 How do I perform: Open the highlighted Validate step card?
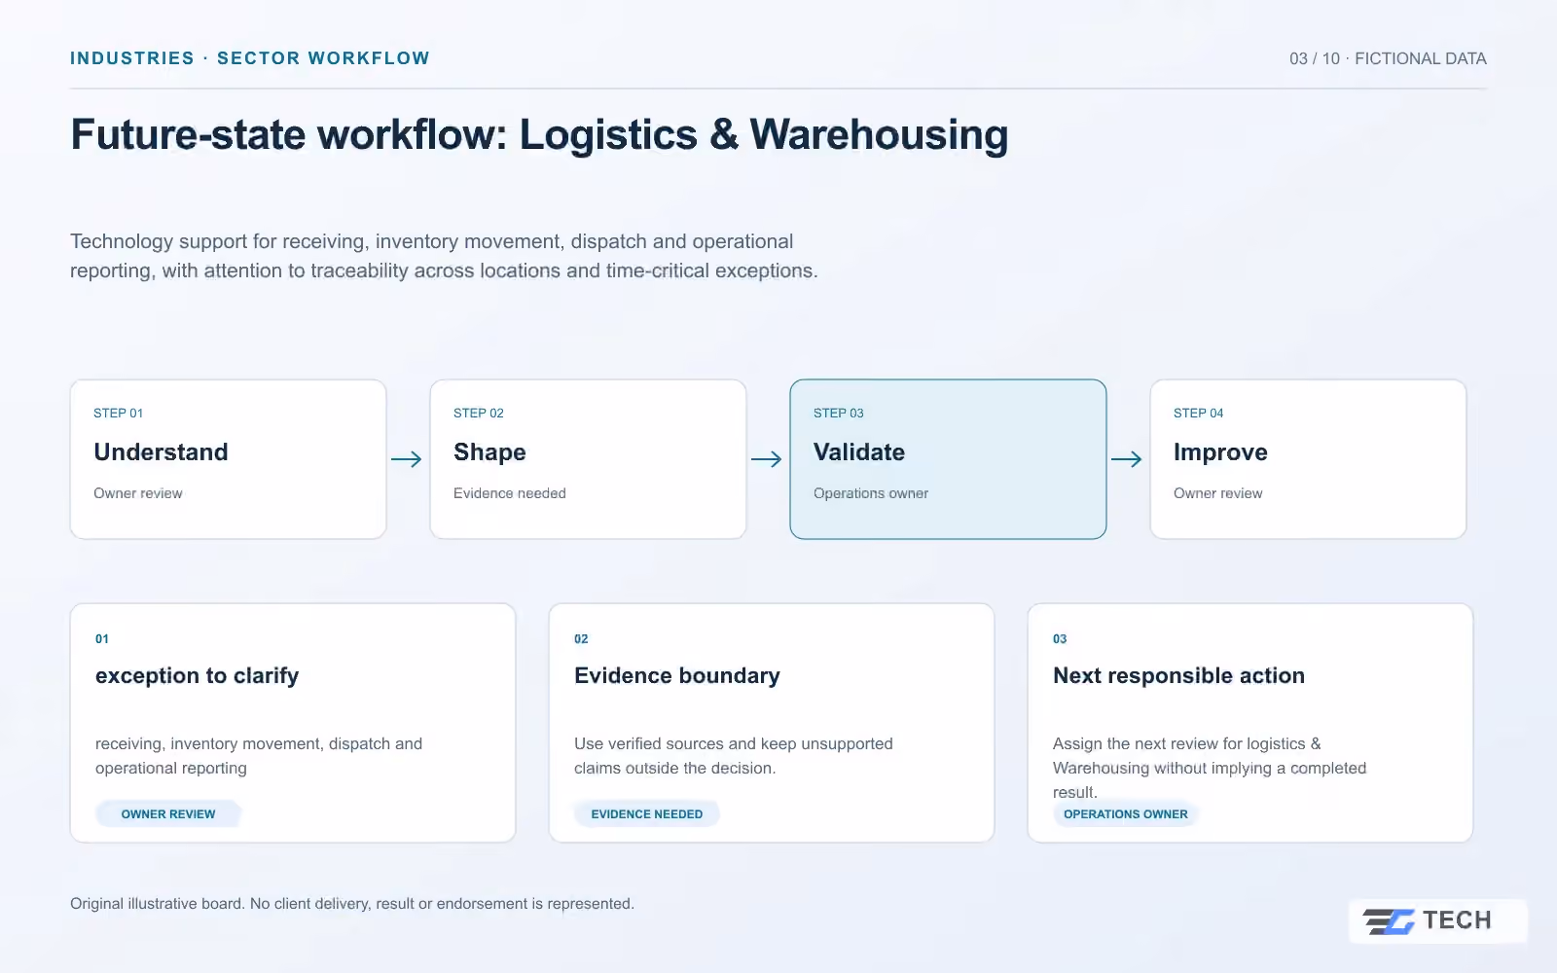(948, 459)
